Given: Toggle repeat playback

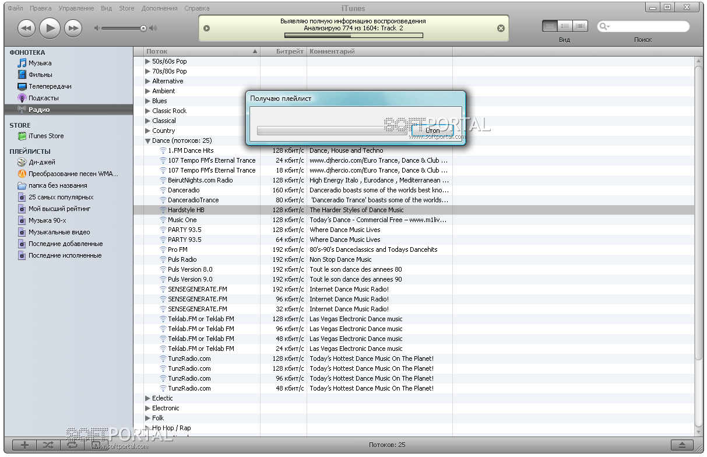Looking at the screenshot, I should 71,445.
